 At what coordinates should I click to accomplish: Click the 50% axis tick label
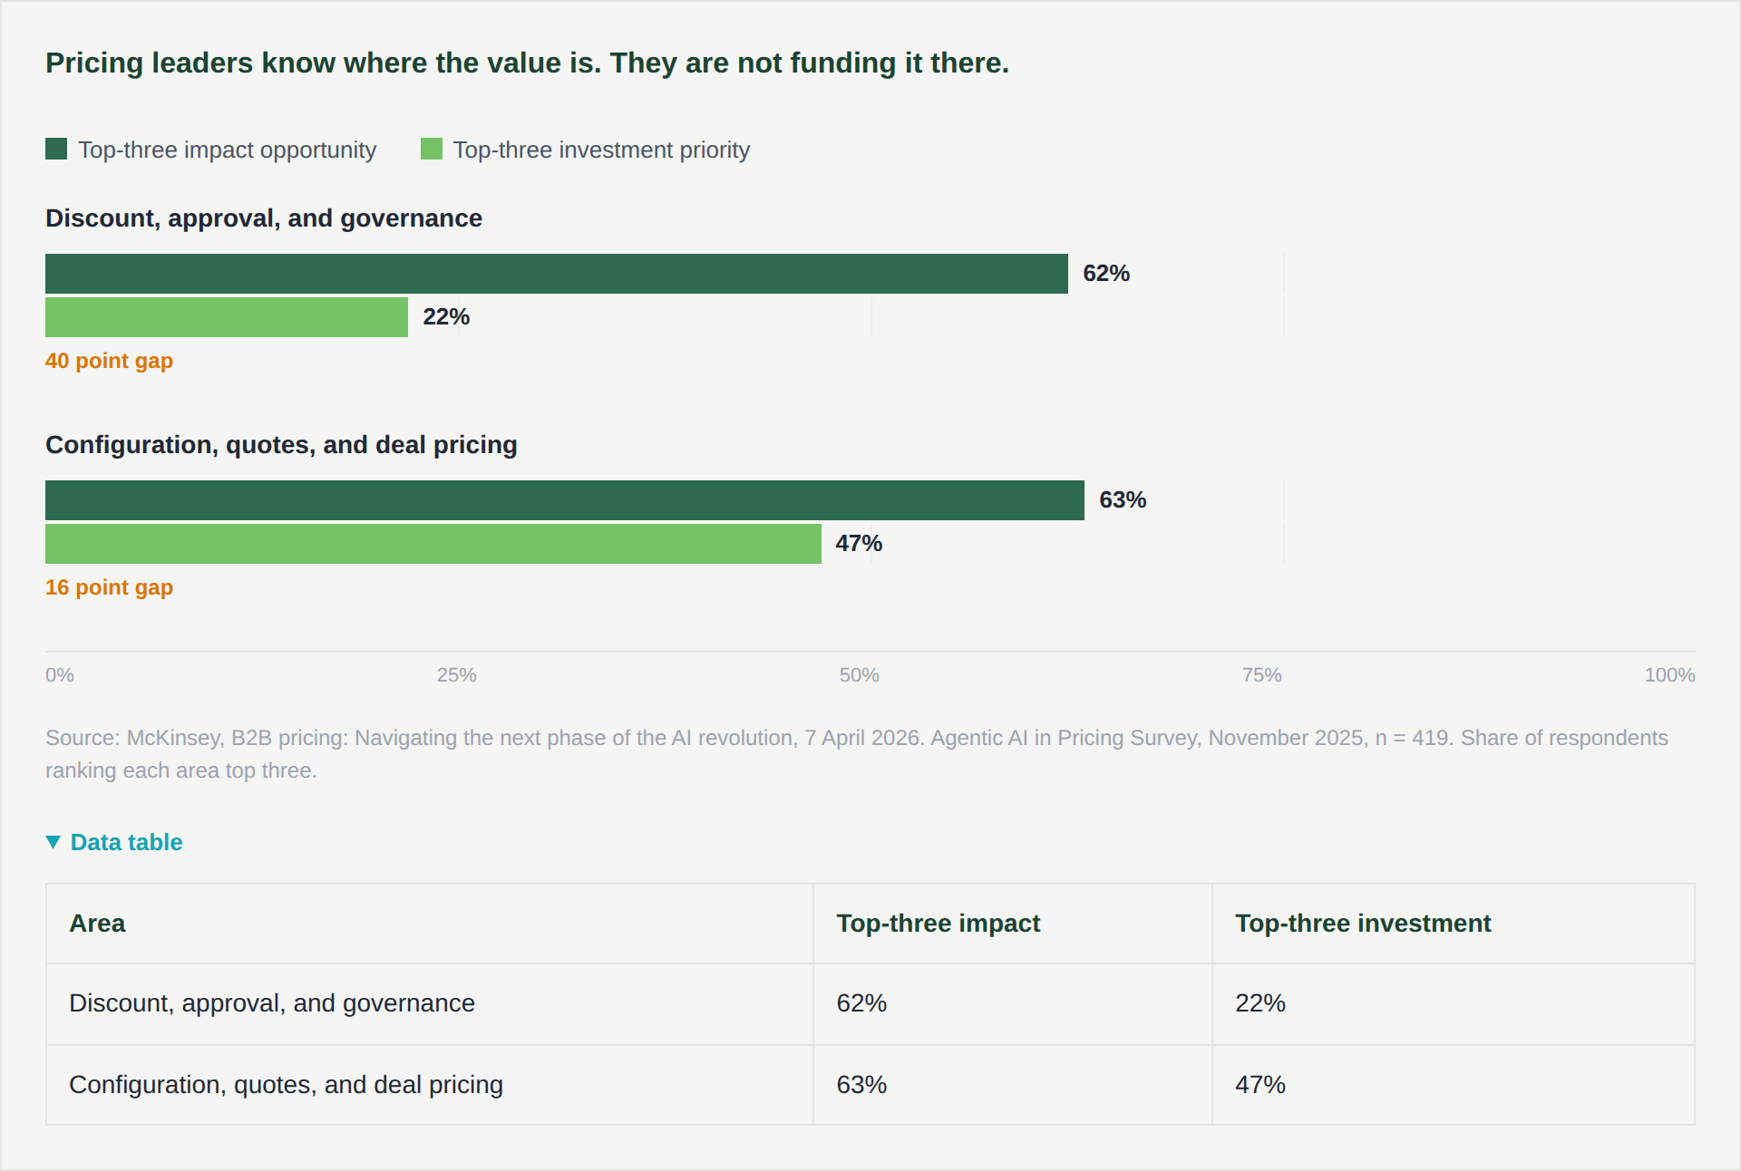859,675
